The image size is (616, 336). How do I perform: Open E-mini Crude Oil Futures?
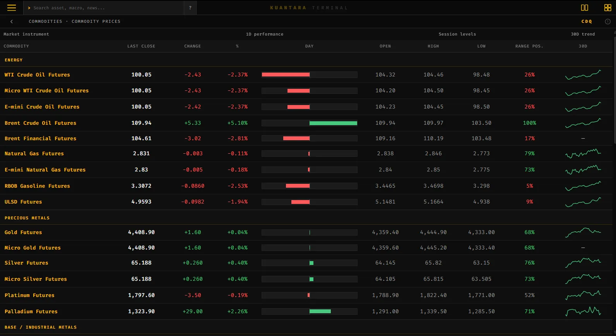coord(42,107)
